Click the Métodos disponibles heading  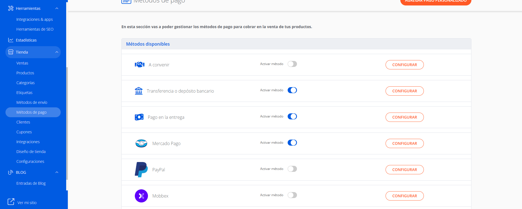[x=148, y=44]
